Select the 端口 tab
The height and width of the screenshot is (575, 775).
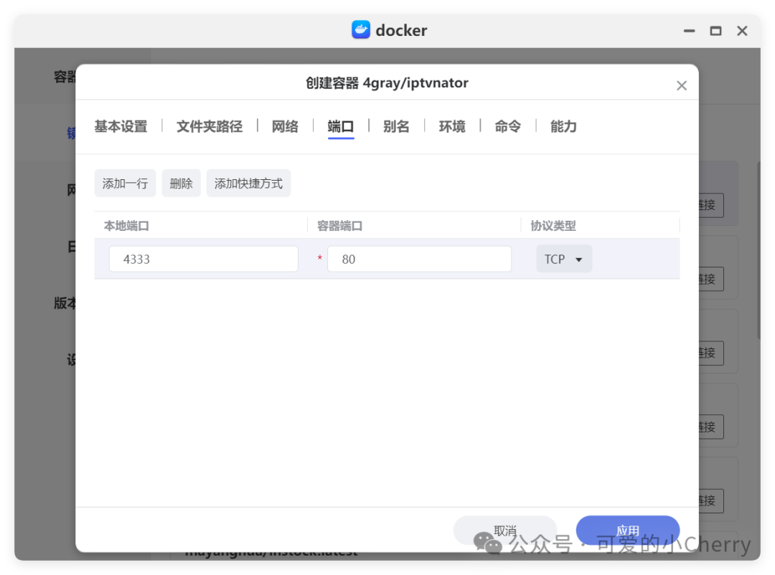click(x=341, y=126)
